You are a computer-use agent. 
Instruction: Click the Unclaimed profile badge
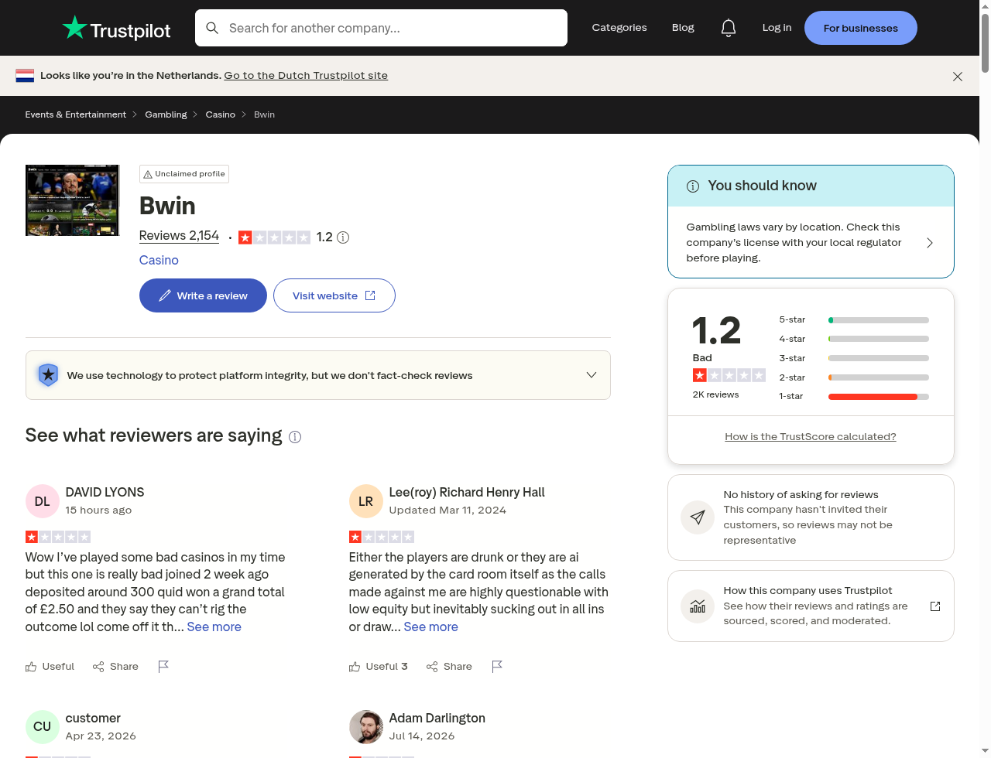point(184,174)
